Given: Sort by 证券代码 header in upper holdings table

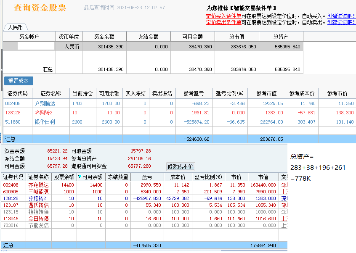Looking at the screenshot, I should point(17,93).
